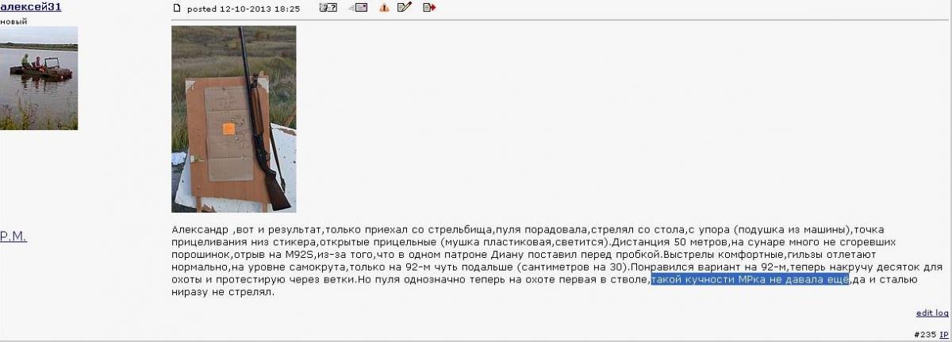The image size is (952, 342).
Task: Open the edit log link
Action: pyautogui.click(x=932, y=313)
